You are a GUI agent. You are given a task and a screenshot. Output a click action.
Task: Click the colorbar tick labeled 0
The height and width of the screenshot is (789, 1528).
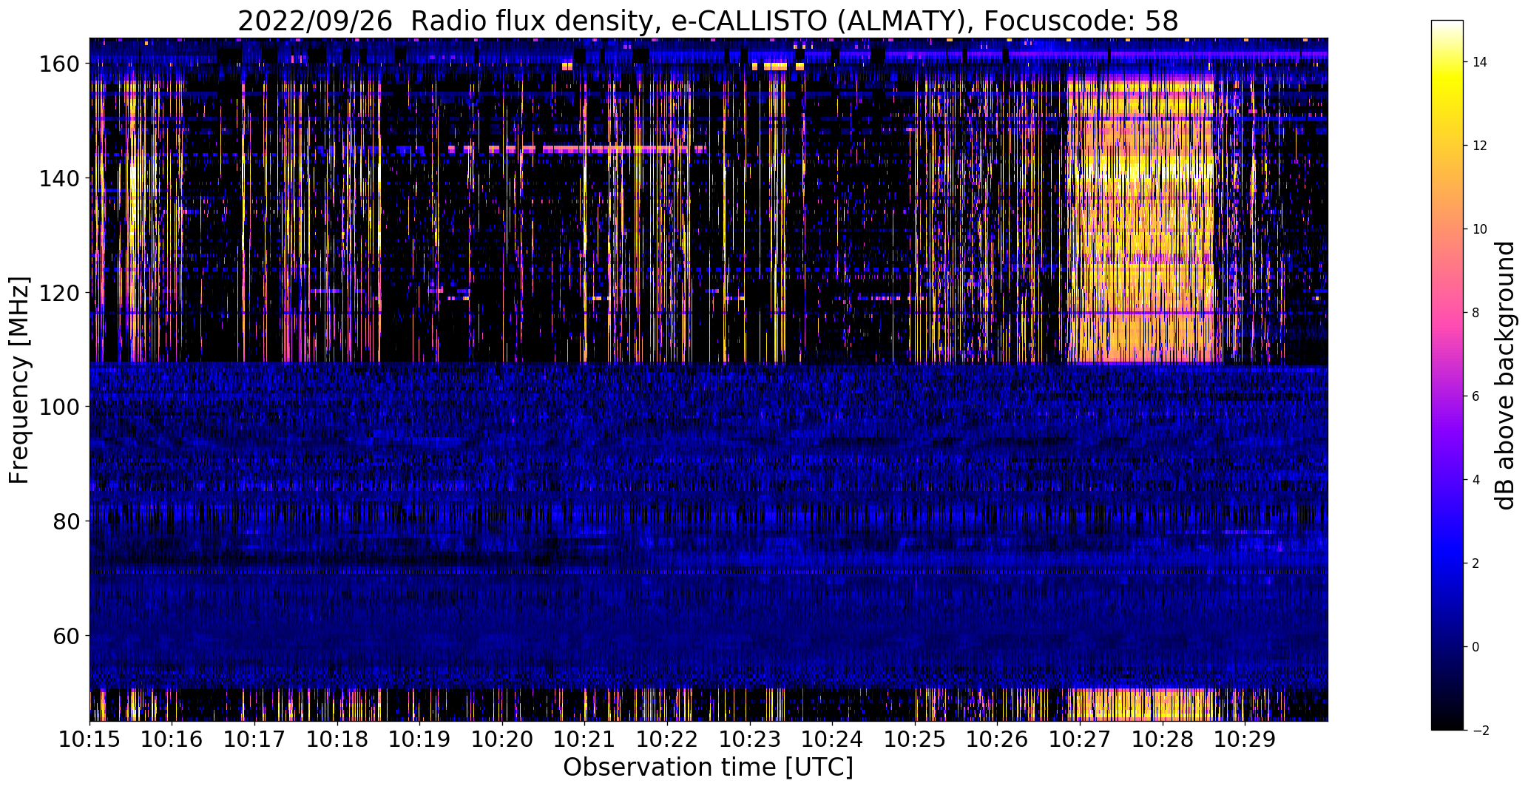(x=1475, y=648)
